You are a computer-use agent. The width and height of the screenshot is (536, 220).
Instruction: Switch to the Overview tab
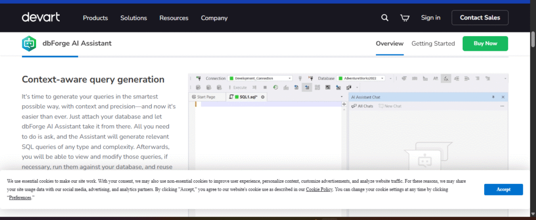[x=389, y=43]
